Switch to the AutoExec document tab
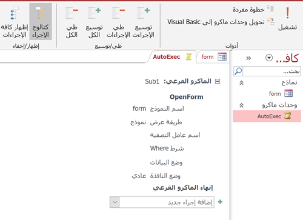 point(172,57)
